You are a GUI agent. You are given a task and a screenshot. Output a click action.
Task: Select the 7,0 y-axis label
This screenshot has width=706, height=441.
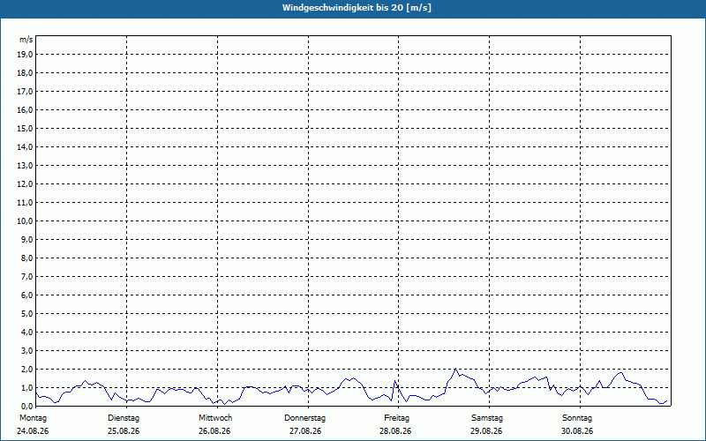point(27,276)
